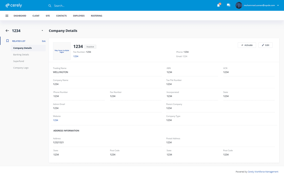Click the search magnifier icon
284x177 pixels.
coord(50,6)
